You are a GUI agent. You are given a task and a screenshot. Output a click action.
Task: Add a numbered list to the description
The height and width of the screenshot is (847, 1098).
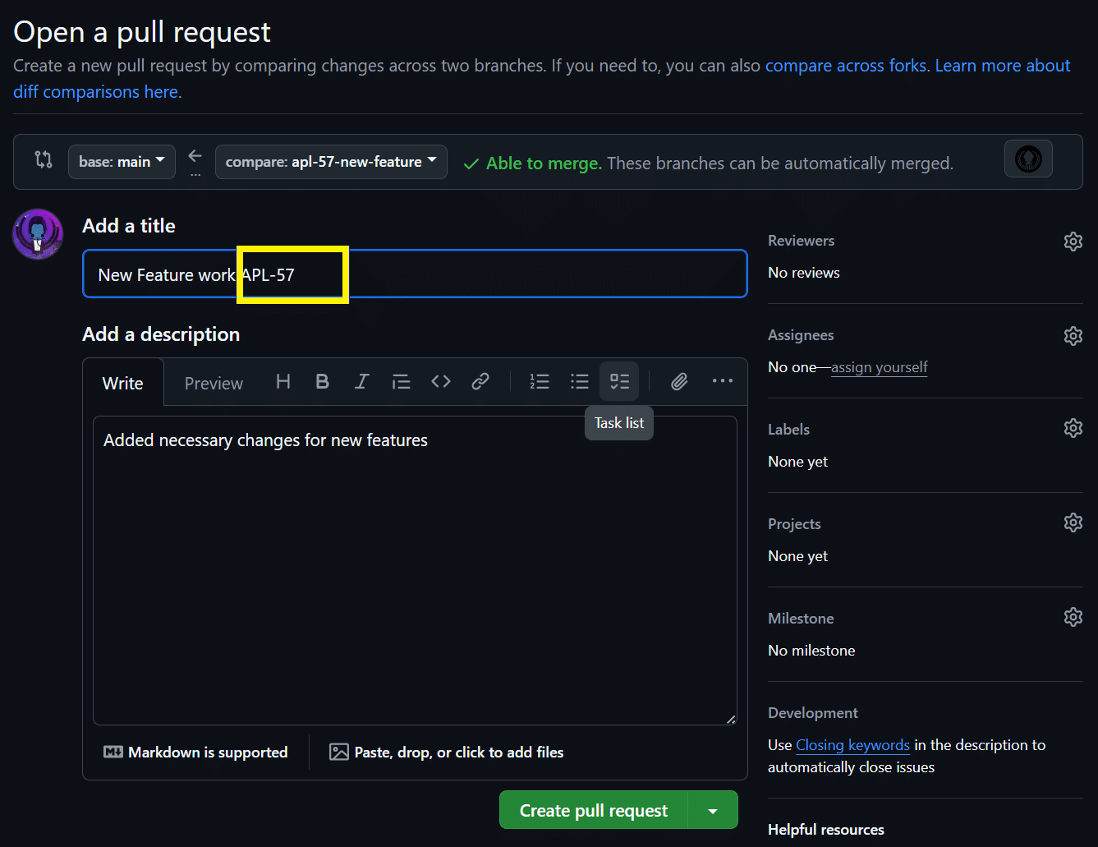click(540, 381)
